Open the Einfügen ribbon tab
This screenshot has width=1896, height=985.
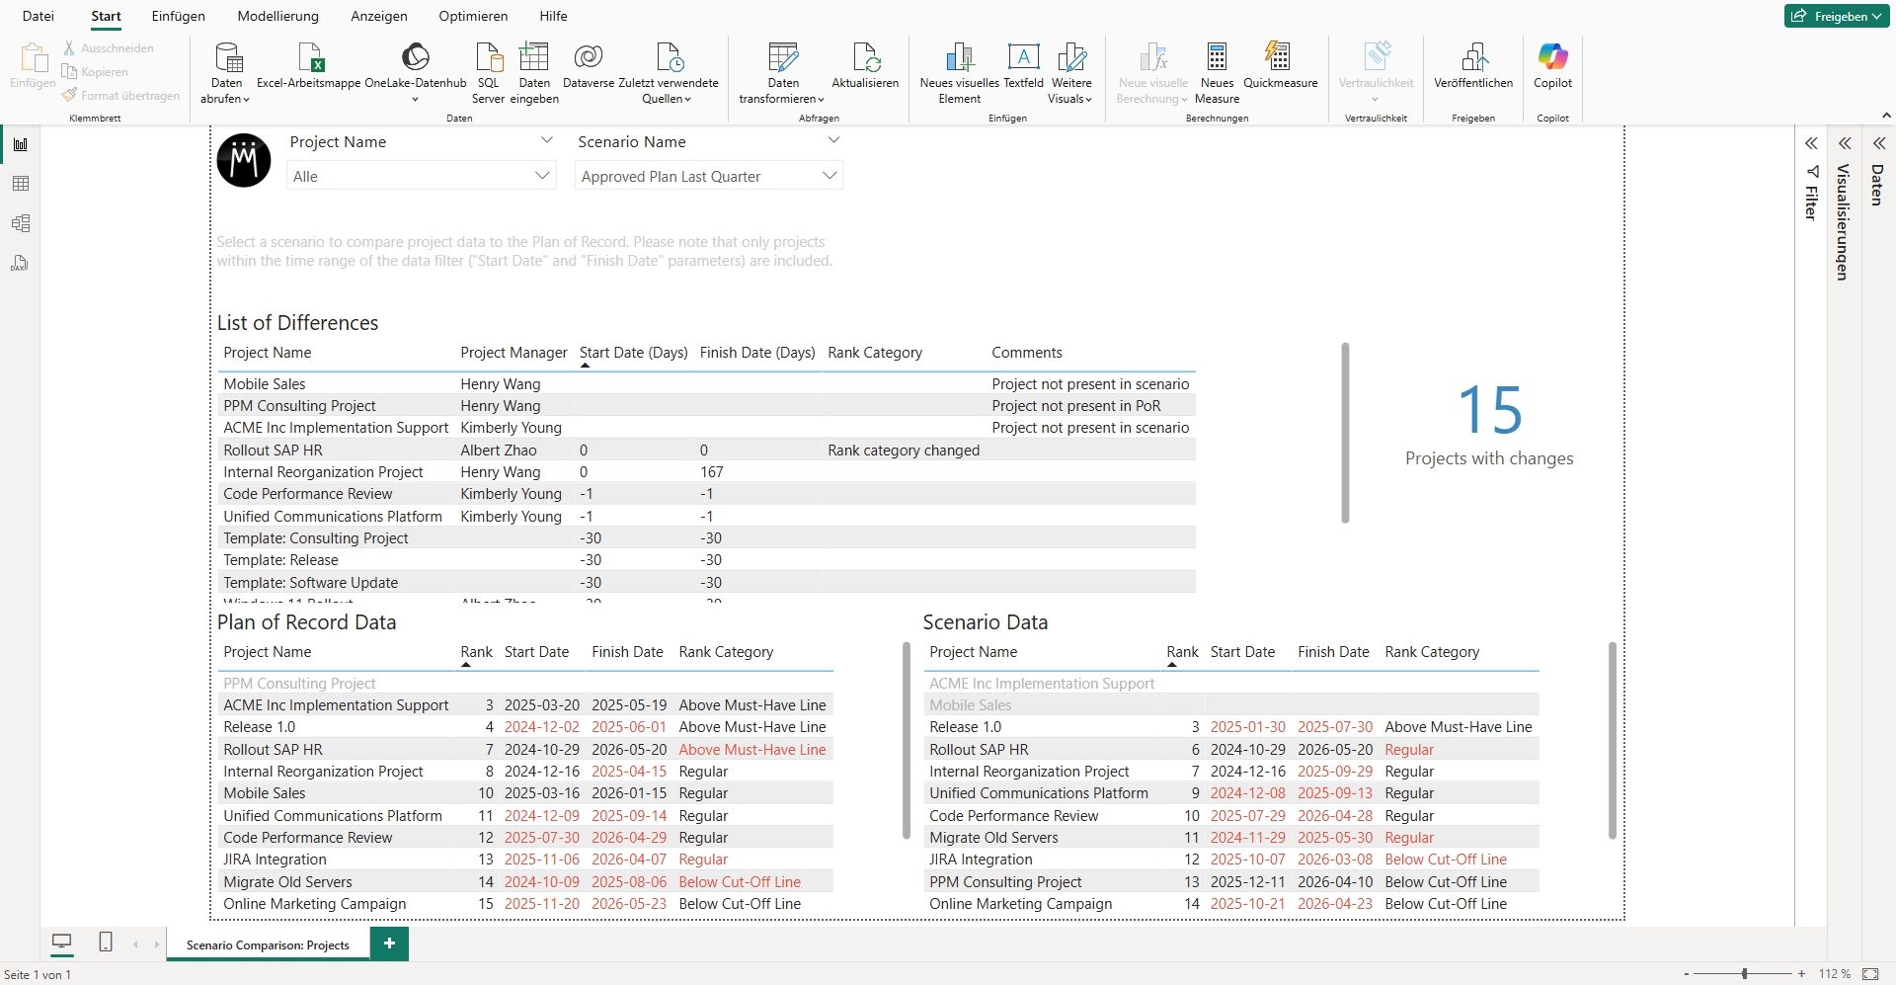pyautogui.click(x=179, y=16)
